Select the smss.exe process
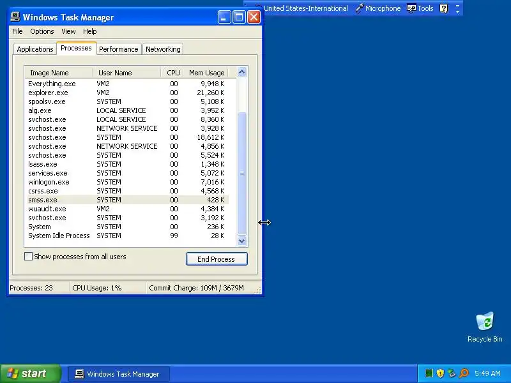Image resolution: width=511 pixels, height=383 pixels. (x=127, y=200)
